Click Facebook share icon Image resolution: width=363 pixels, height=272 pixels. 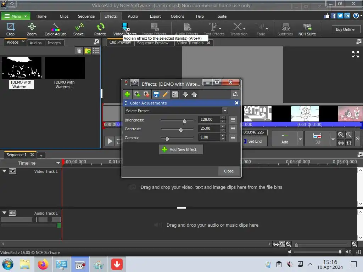click(333, 16)
